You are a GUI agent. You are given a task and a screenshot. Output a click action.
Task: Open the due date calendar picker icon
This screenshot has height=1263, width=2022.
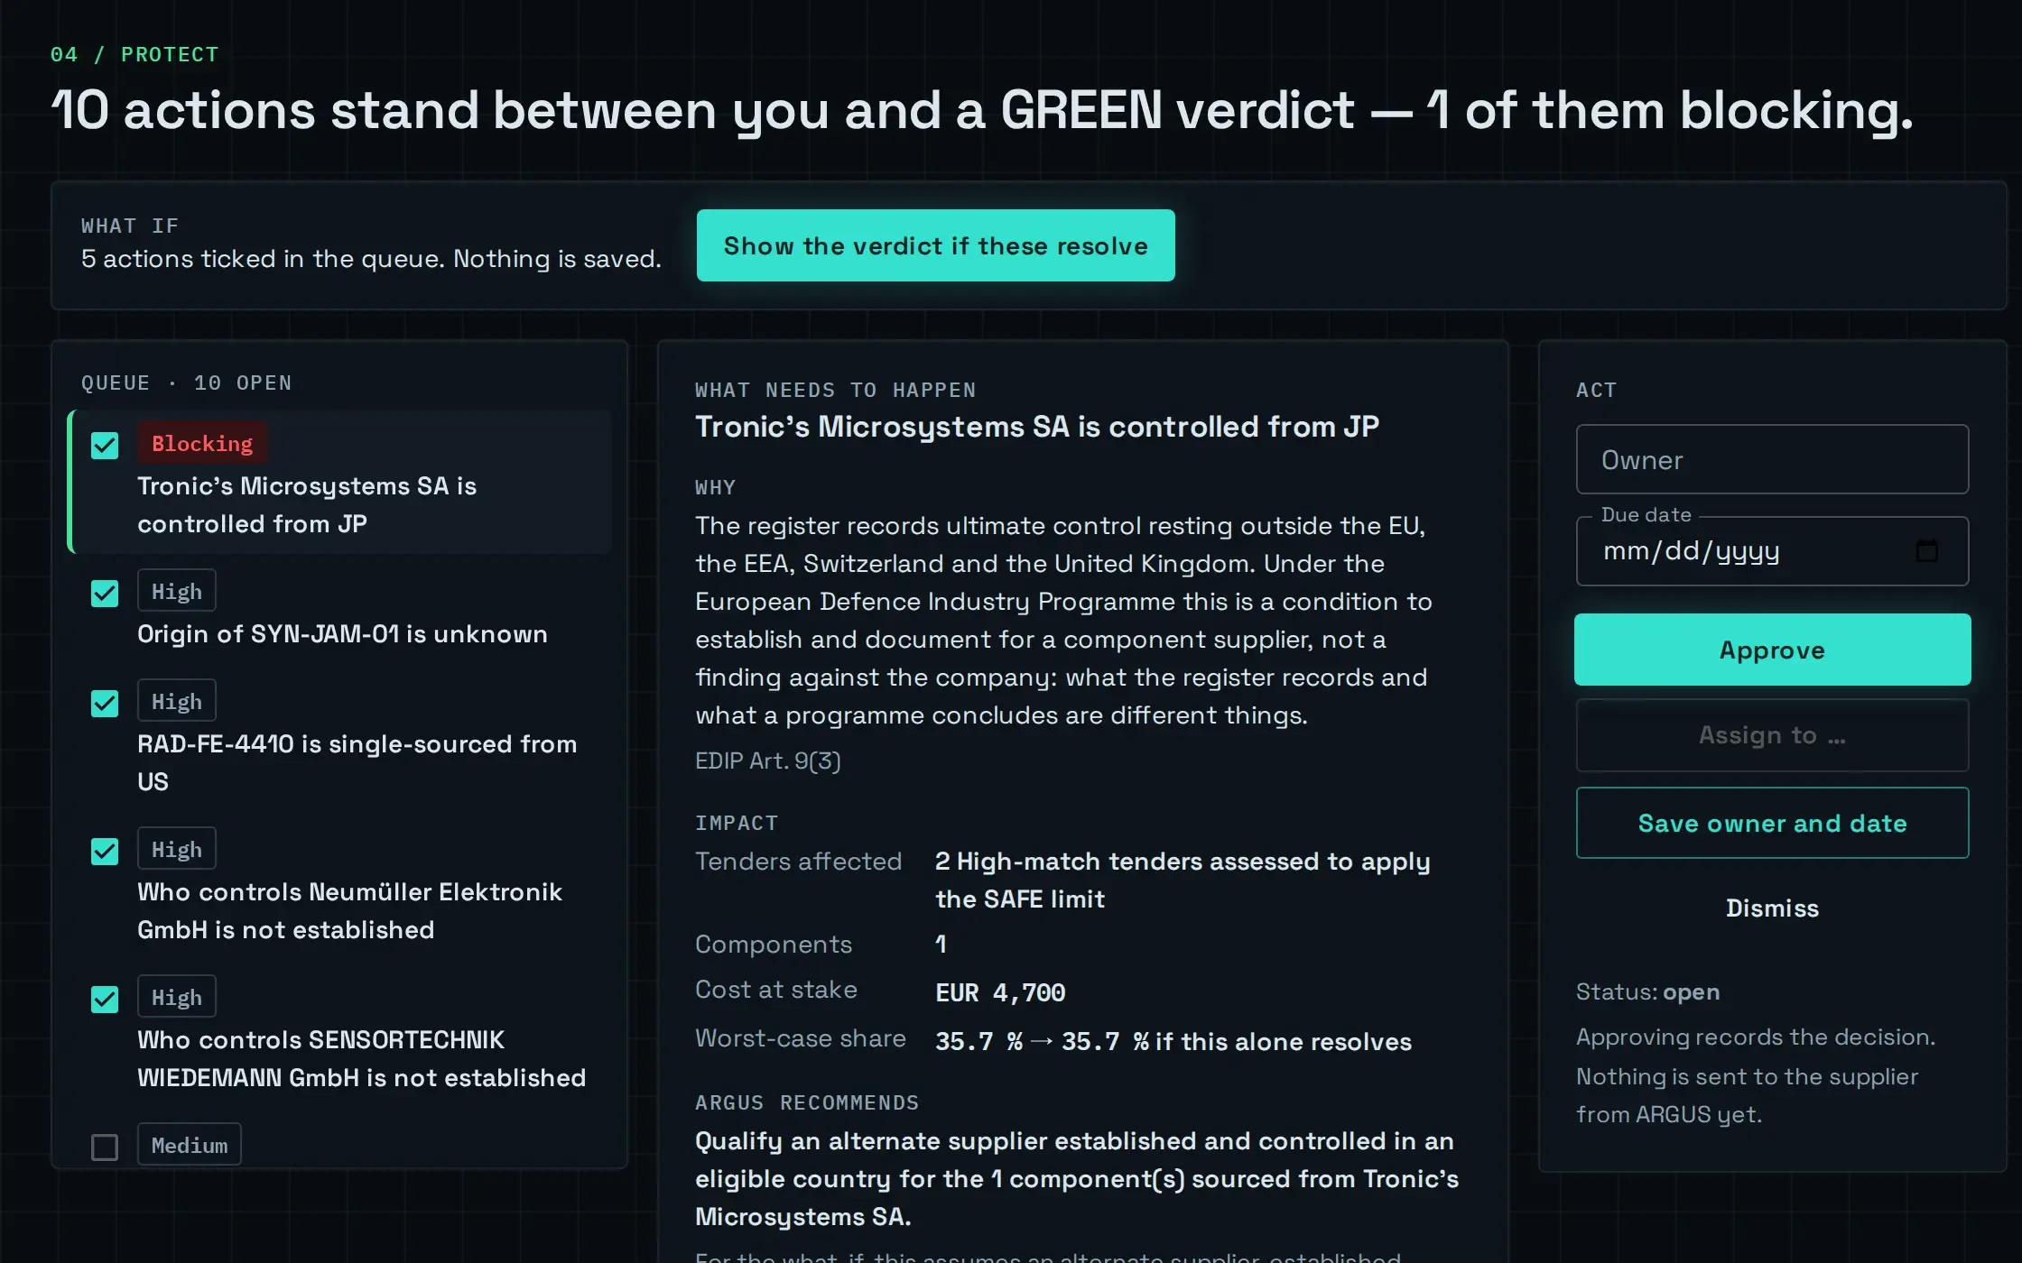pos(1926,551)
